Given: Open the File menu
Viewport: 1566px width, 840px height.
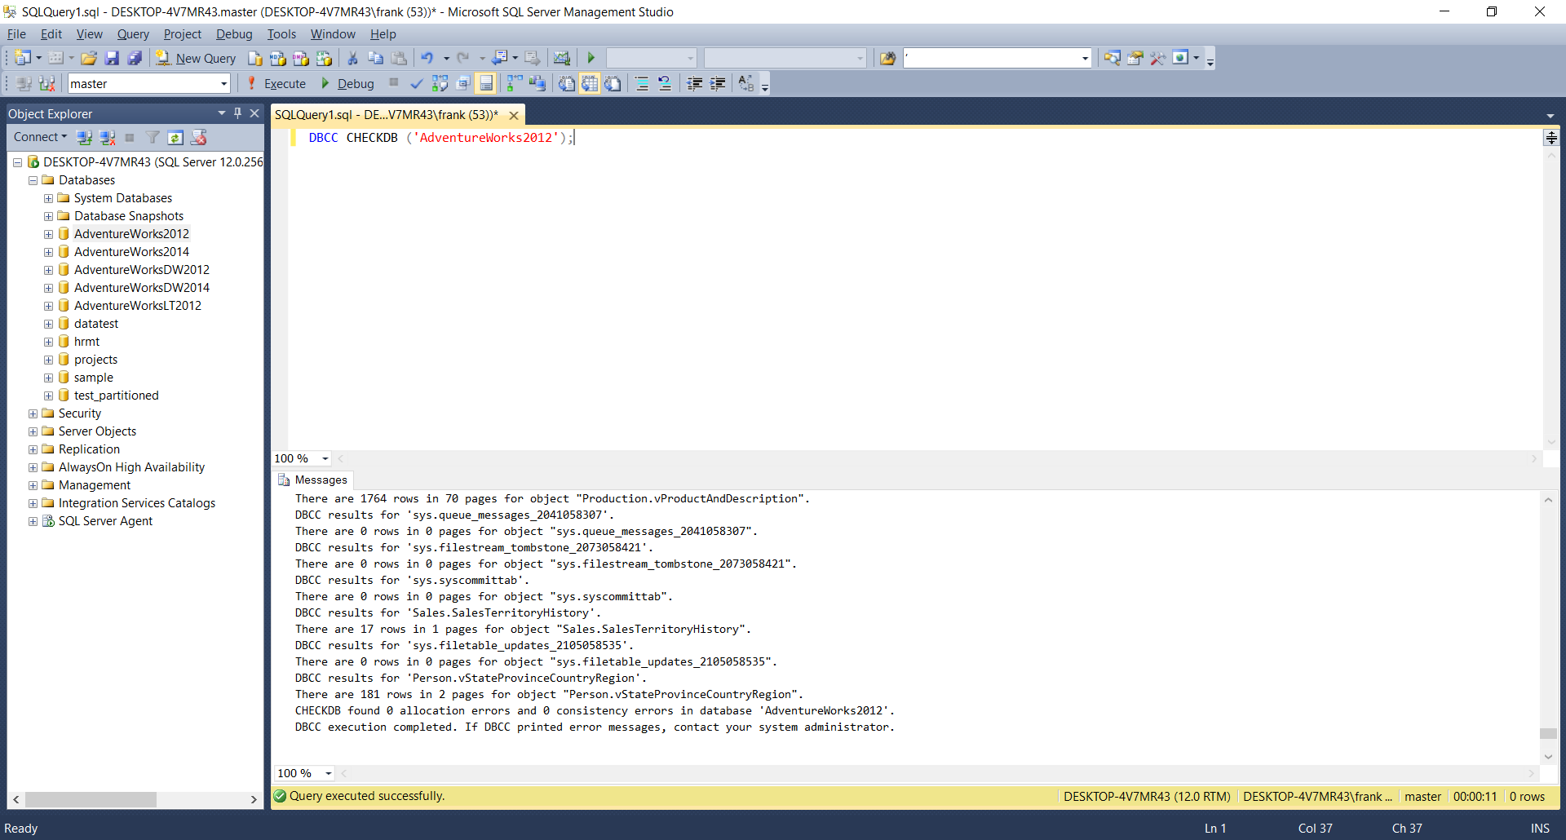Looking at the screenshot, I should [x=16, y=33].
